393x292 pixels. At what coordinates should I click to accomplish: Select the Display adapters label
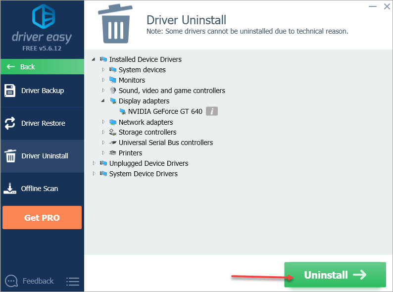(x=144, y=101)
